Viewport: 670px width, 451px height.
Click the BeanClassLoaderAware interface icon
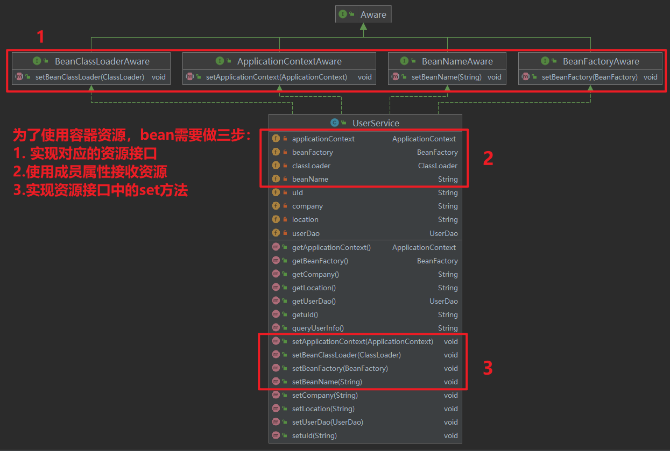click(x=37, y=61)
